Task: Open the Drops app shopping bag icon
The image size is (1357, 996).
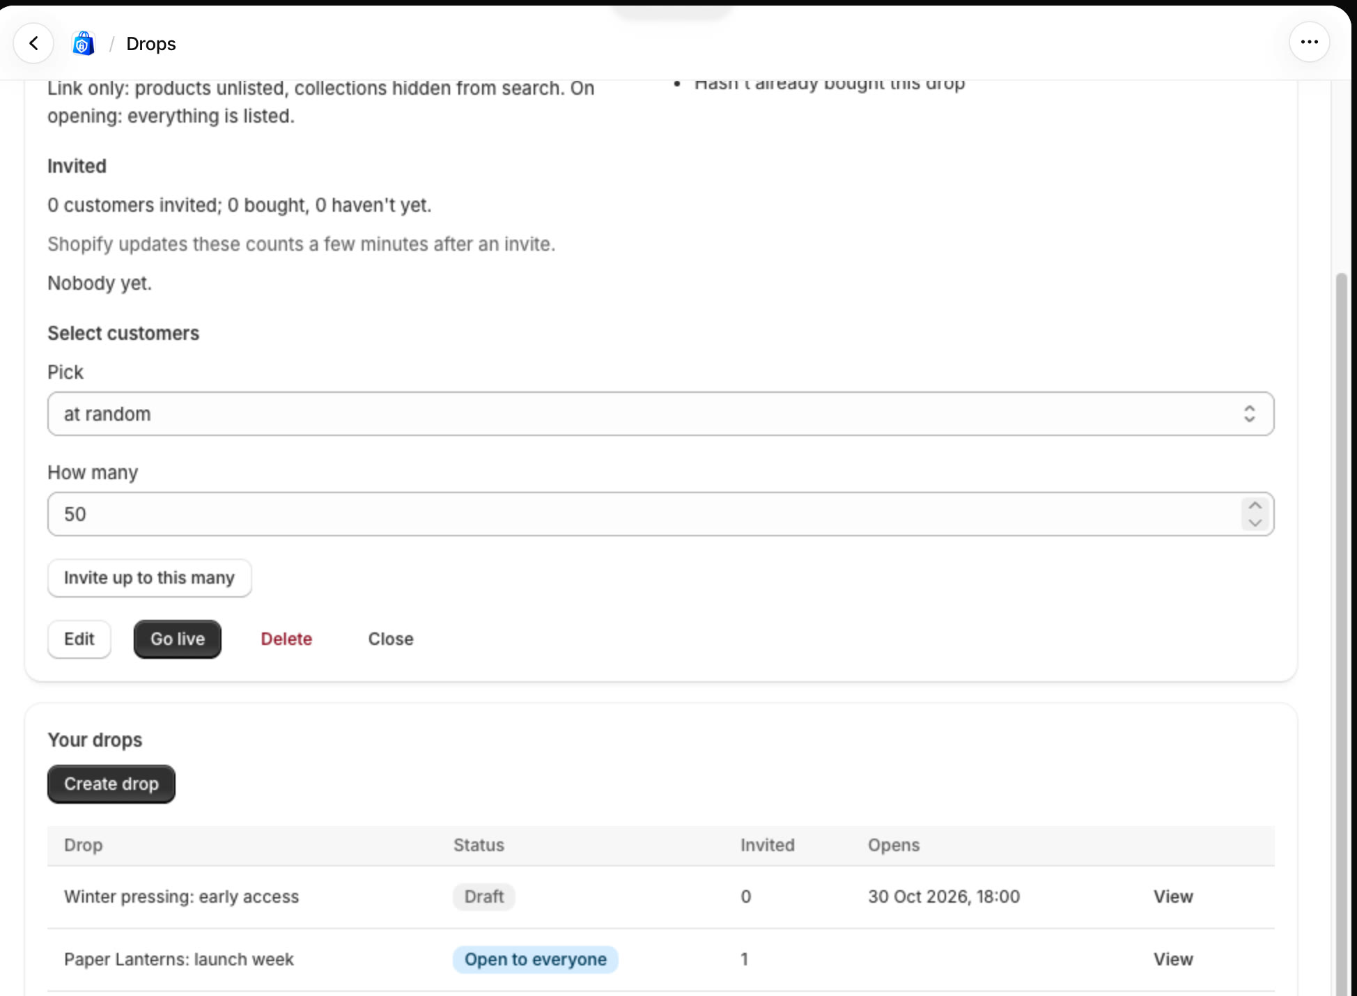Action: click(x=84, y=43)
